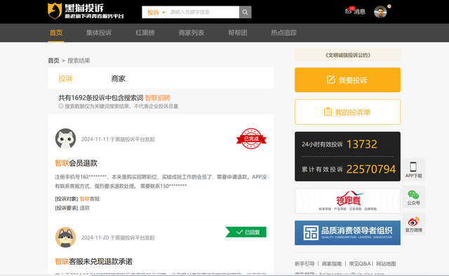Click the 已完成 red stamp
The height and width of the screenshot is (276, 449).
click(x=251, y=139)
